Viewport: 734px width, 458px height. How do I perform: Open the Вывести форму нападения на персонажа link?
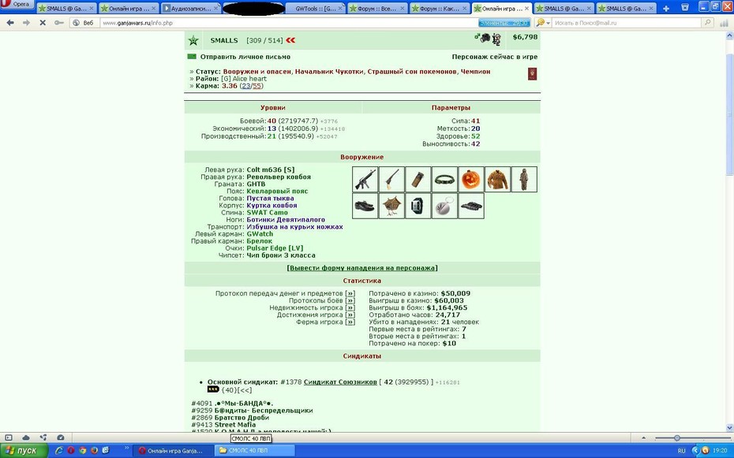coord(362,268)
